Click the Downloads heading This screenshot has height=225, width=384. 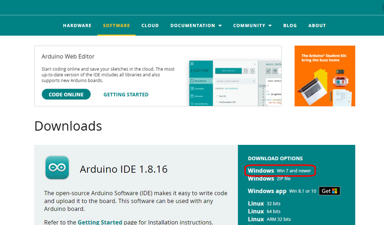click(68, 126)
